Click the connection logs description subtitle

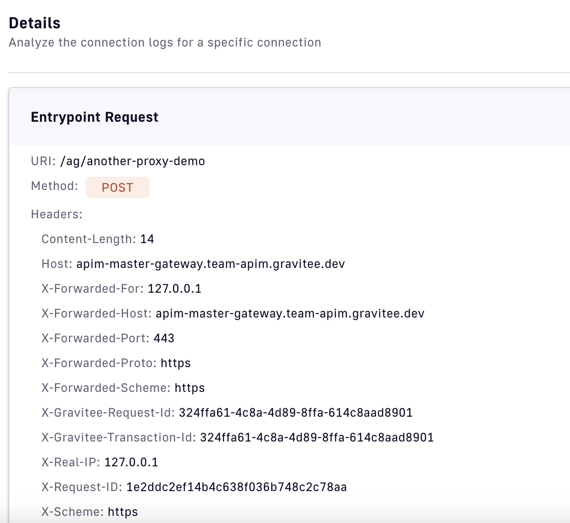pyautogui.click(x=165, y=43)
